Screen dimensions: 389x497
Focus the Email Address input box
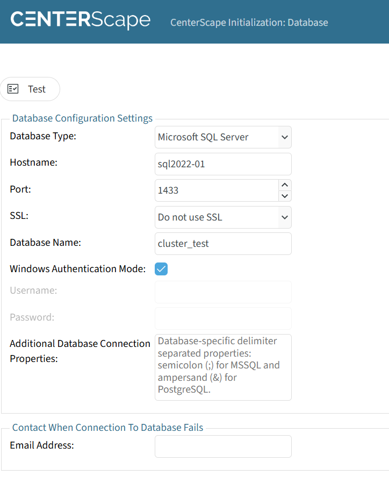click(x=223, y=446)
